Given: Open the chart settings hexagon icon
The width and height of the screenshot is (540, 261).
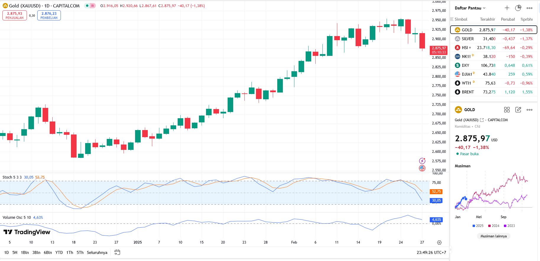Looking at the screenshot, I should point(439,242).
